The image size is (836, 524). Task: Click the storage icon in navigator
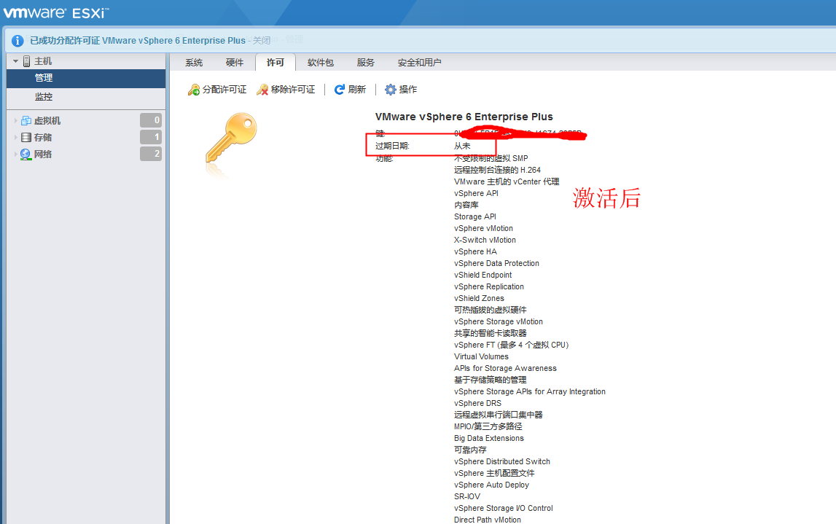coord(26,138)
